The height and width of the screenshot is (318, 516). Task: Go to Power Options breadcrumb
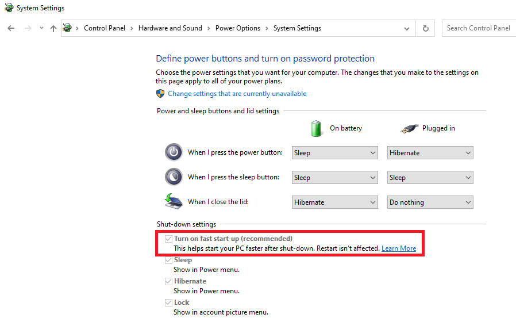(x=237, y=28)
